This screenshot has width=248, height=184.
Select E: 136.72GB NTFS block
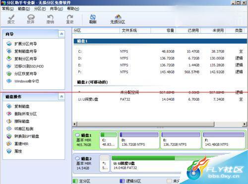point(181,140)
